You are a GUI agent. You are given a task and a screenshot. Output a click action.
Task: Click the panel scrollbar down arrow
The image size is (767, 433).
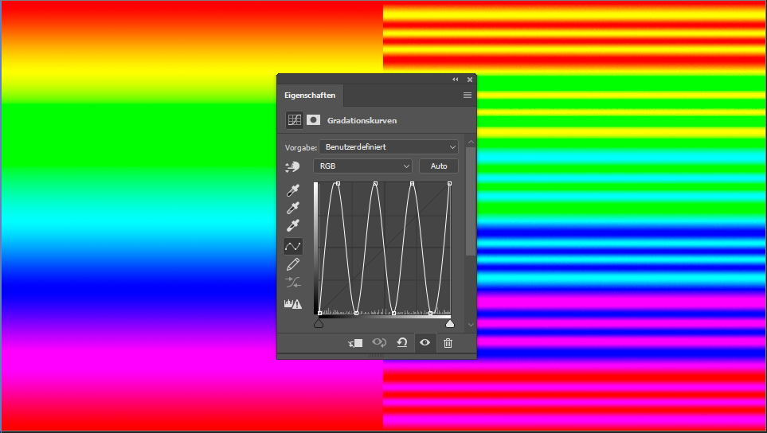click(x=471, y=325)
